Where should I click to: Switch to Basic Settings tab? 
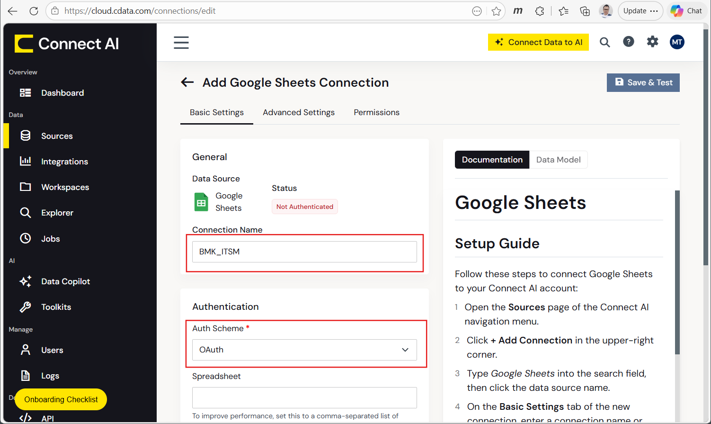coord(217,113)
